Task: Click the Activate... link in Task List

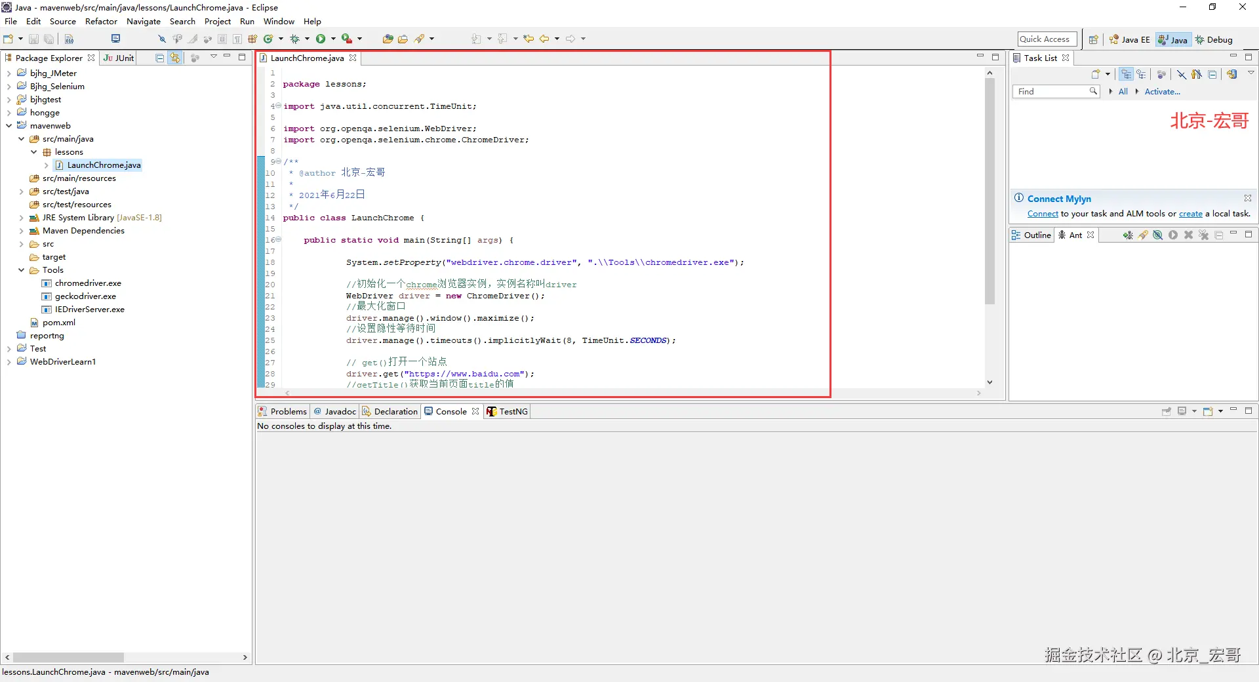Action: (x=1162, y=92)
